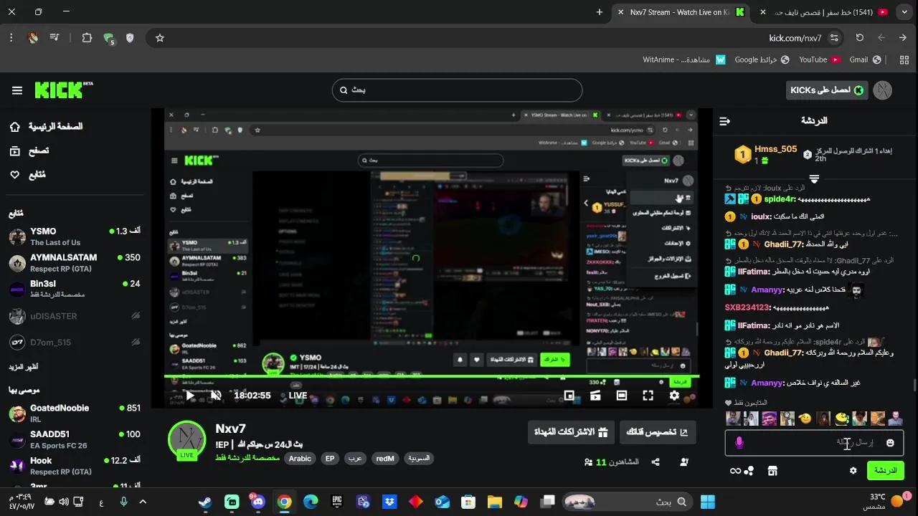Viewport: 918px width, 516px height.
Task: Click the infinity icon below chat
Action: point(735,471)
